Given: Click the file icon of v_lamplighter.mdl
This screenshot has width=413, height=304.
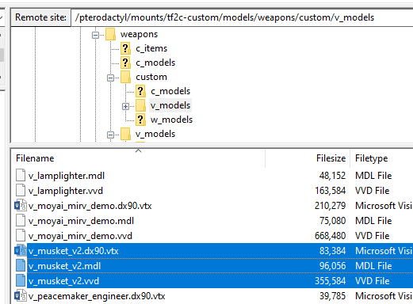Looking at the screenshot, I should click(21, 176).
